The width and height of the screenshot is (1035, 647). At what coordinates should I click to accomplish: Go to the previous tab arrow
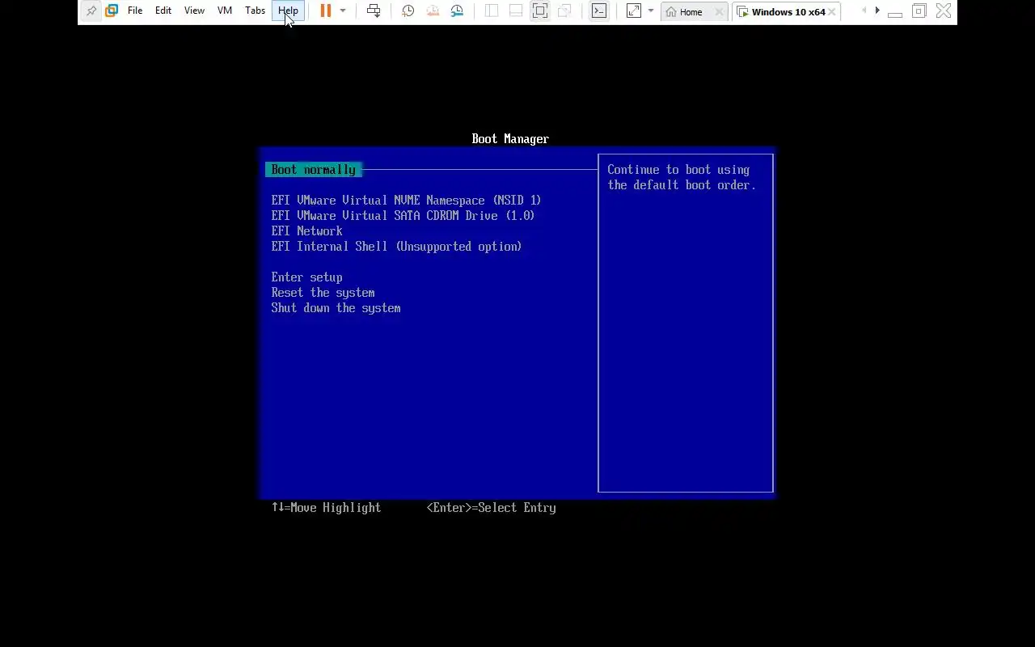[864, 11]
